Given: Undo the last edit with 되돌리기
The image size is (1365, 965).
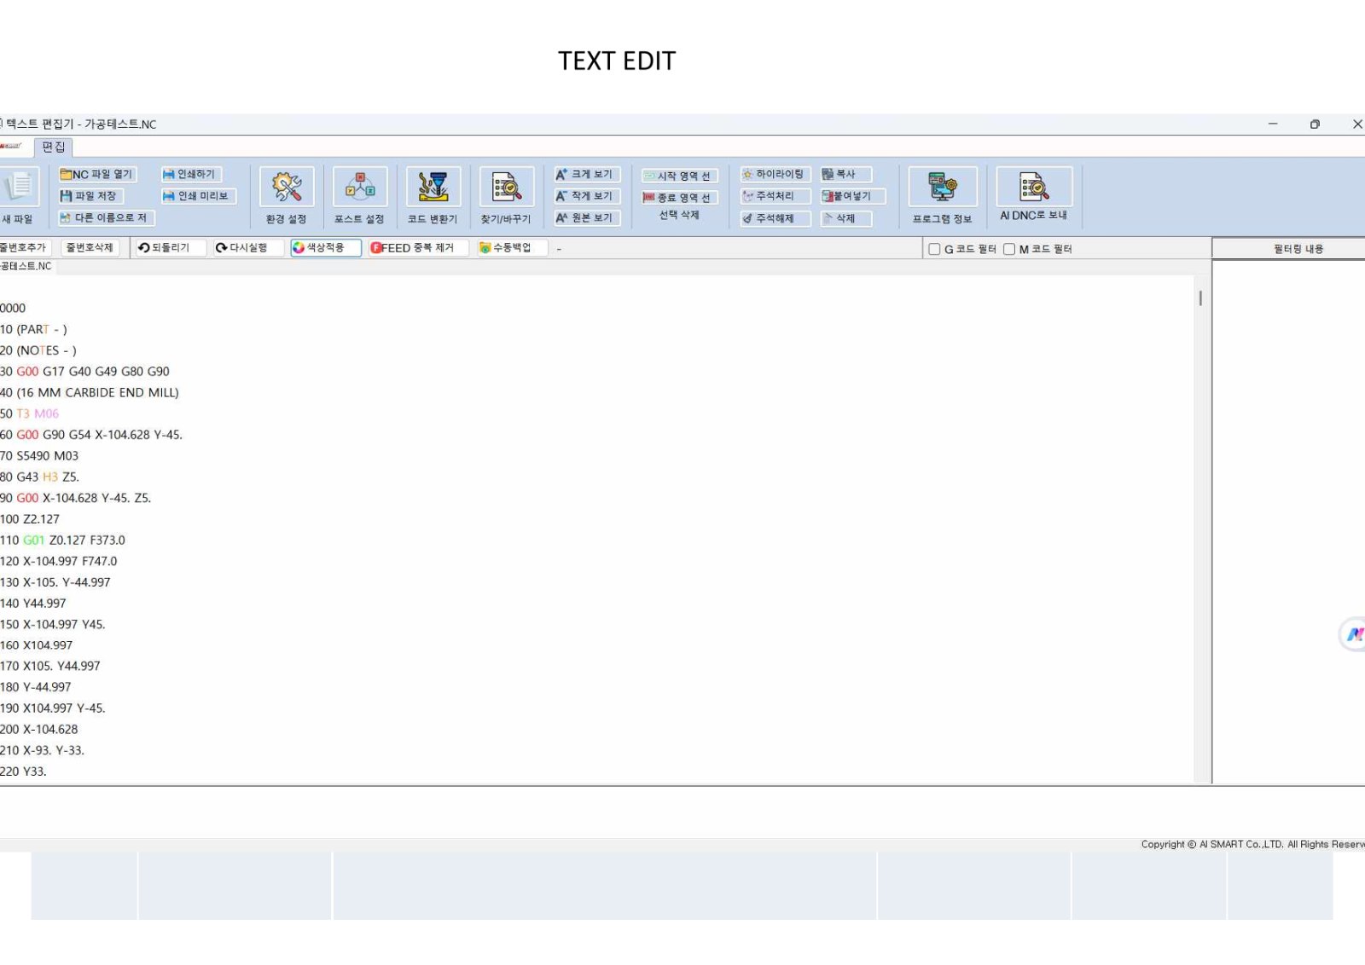Looking at the screenshot, I should [171, 248].
